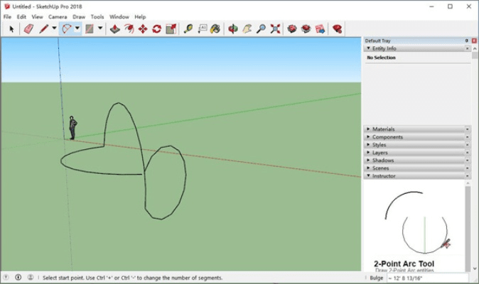This screenshot has height=284, width=479.
Task: Close the Materials panel
Action: tap(467, 129)
